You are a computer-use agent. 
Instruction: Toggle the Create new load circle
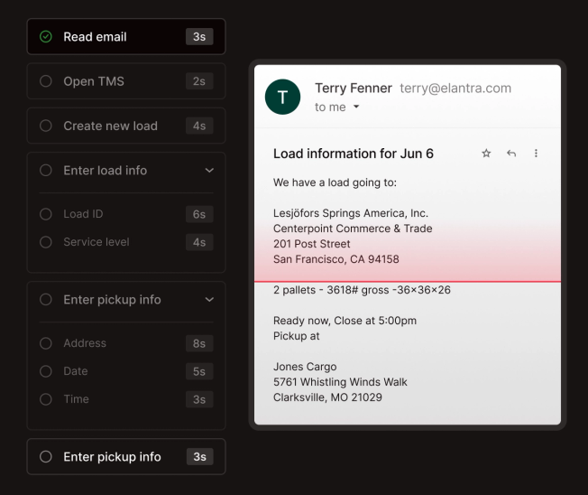coord(46,126)
